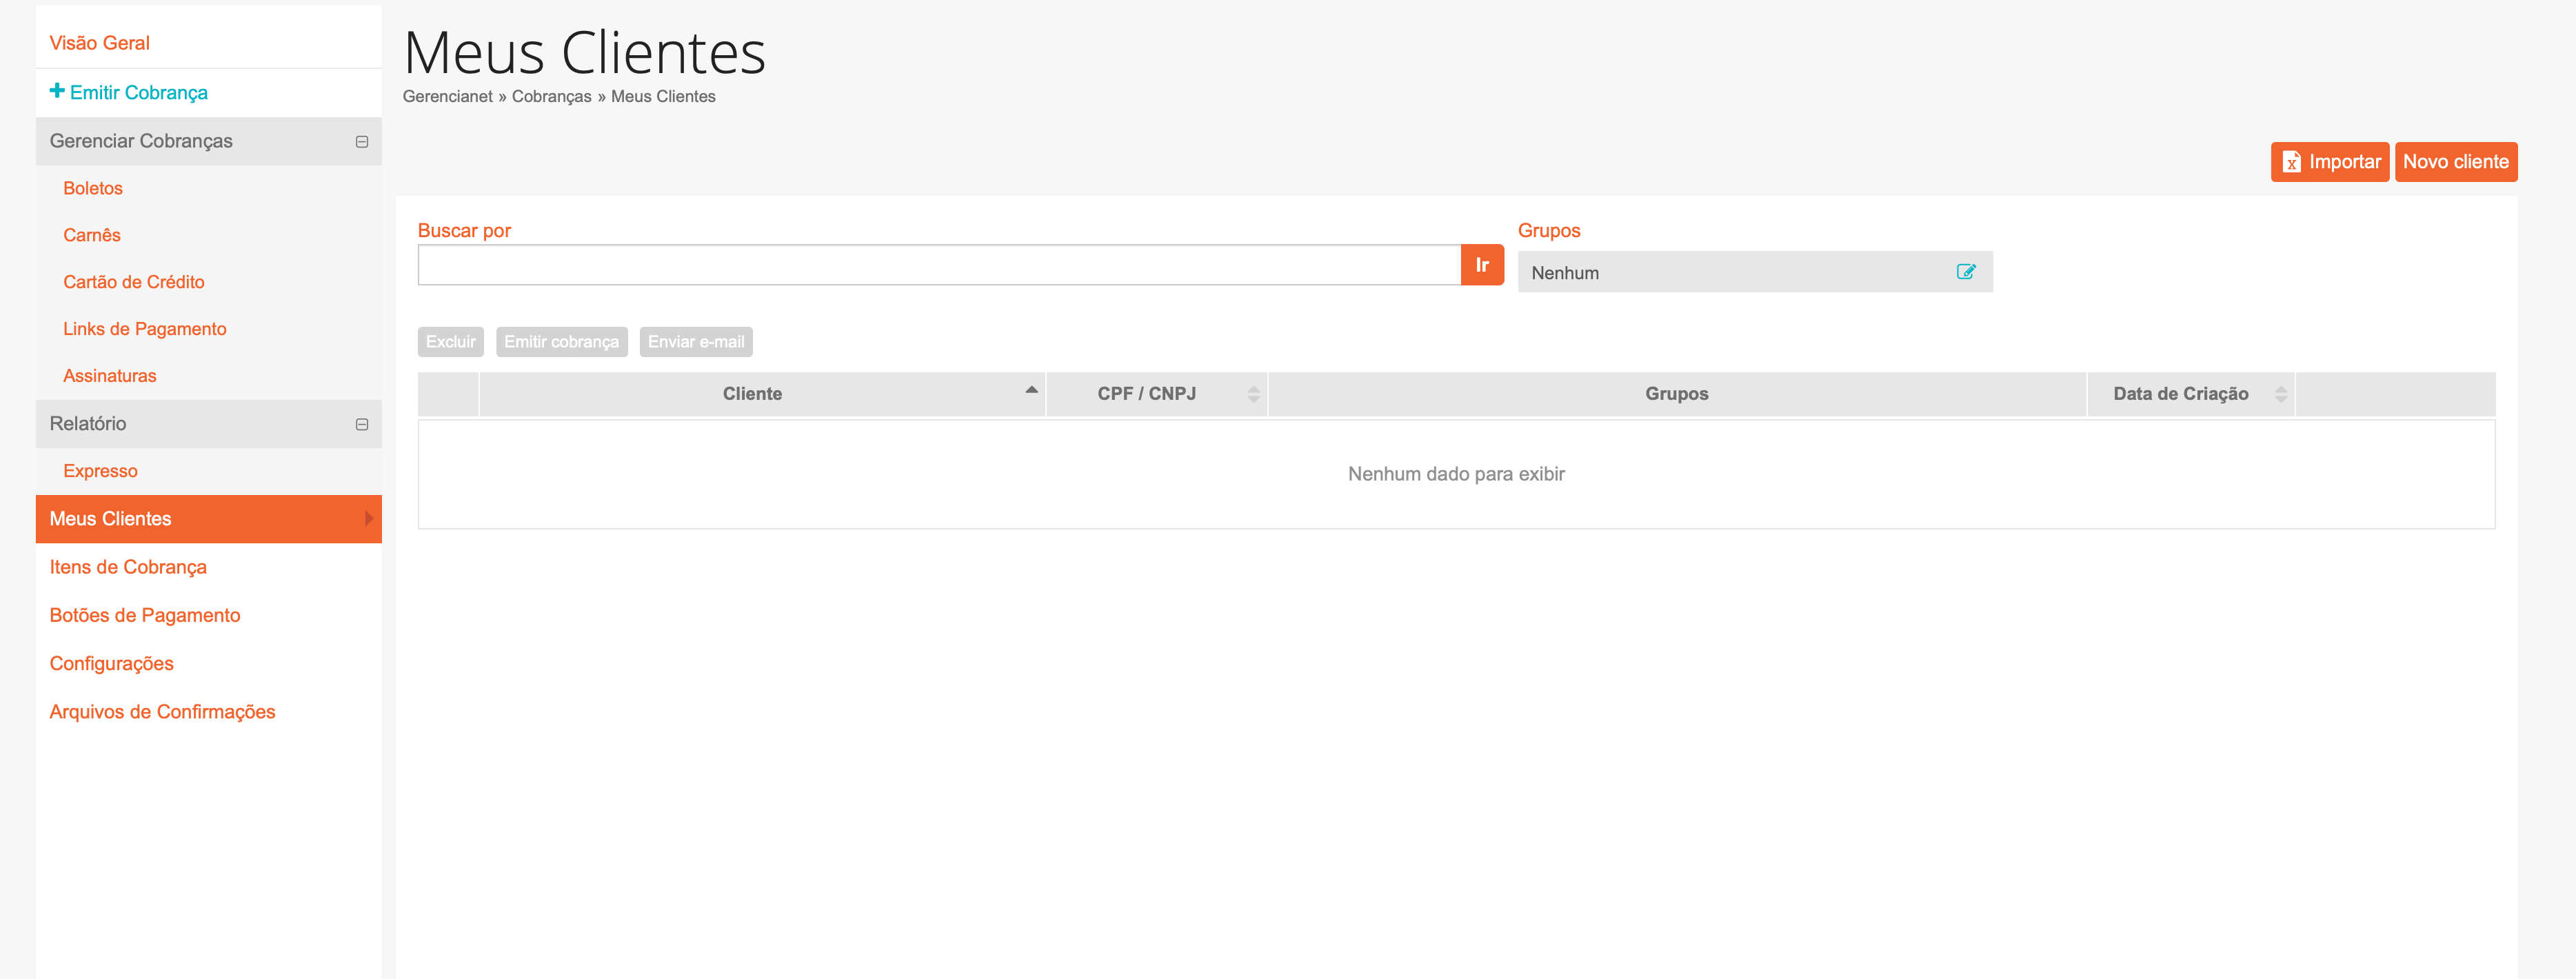Click the Emitir cobrança table action button
The width and height of the screenshot is (2576, 979).
[562, 342]
